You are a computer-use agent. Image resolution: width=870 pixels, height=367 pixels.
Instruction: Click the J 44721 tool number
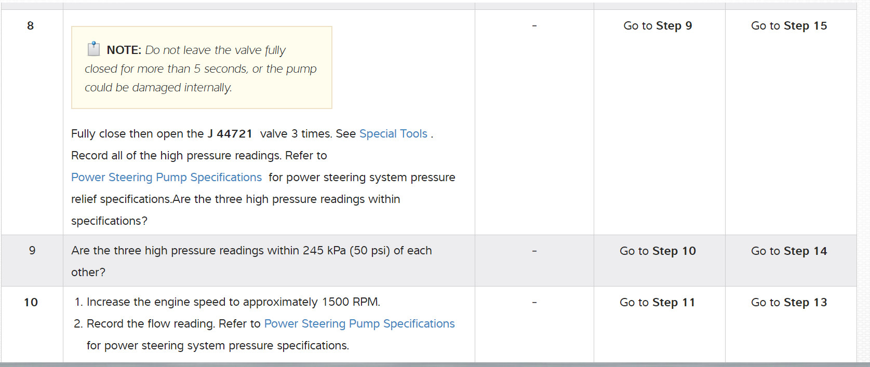click(x=230, y=134)
